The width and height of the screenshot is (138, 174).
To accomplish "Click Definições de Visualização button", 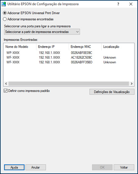I will [112, 92].
